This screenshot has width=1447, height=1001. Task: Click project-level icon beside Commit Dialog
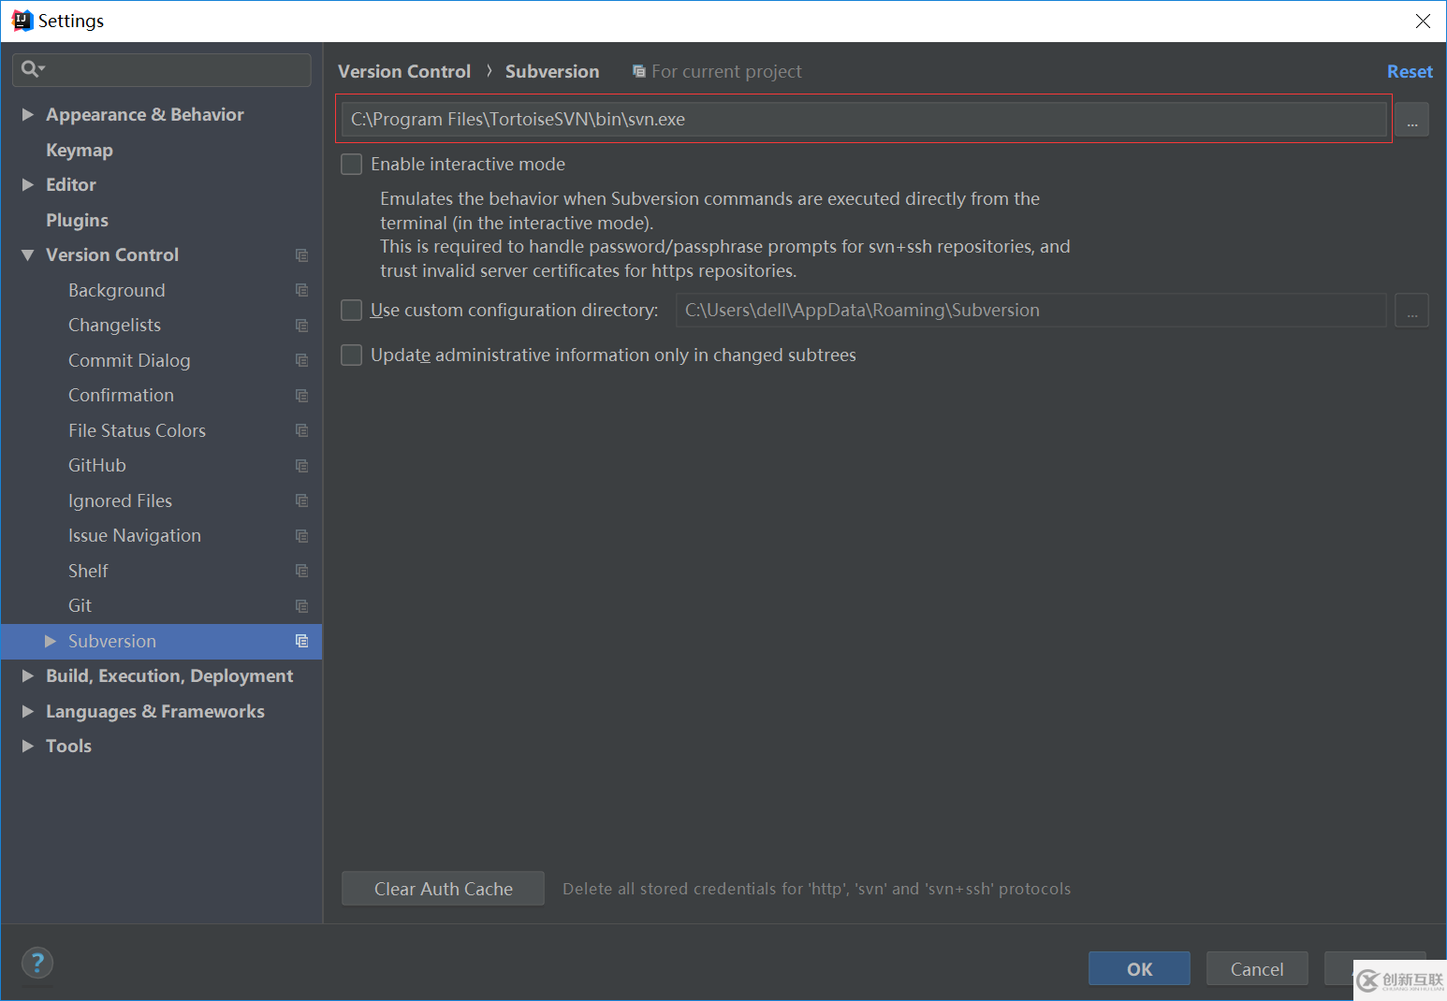pyautogui.click(x=301, y=360)
